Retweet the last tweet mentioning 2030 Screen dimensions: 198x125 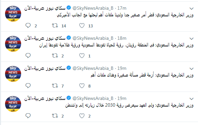tap(55, 116)
